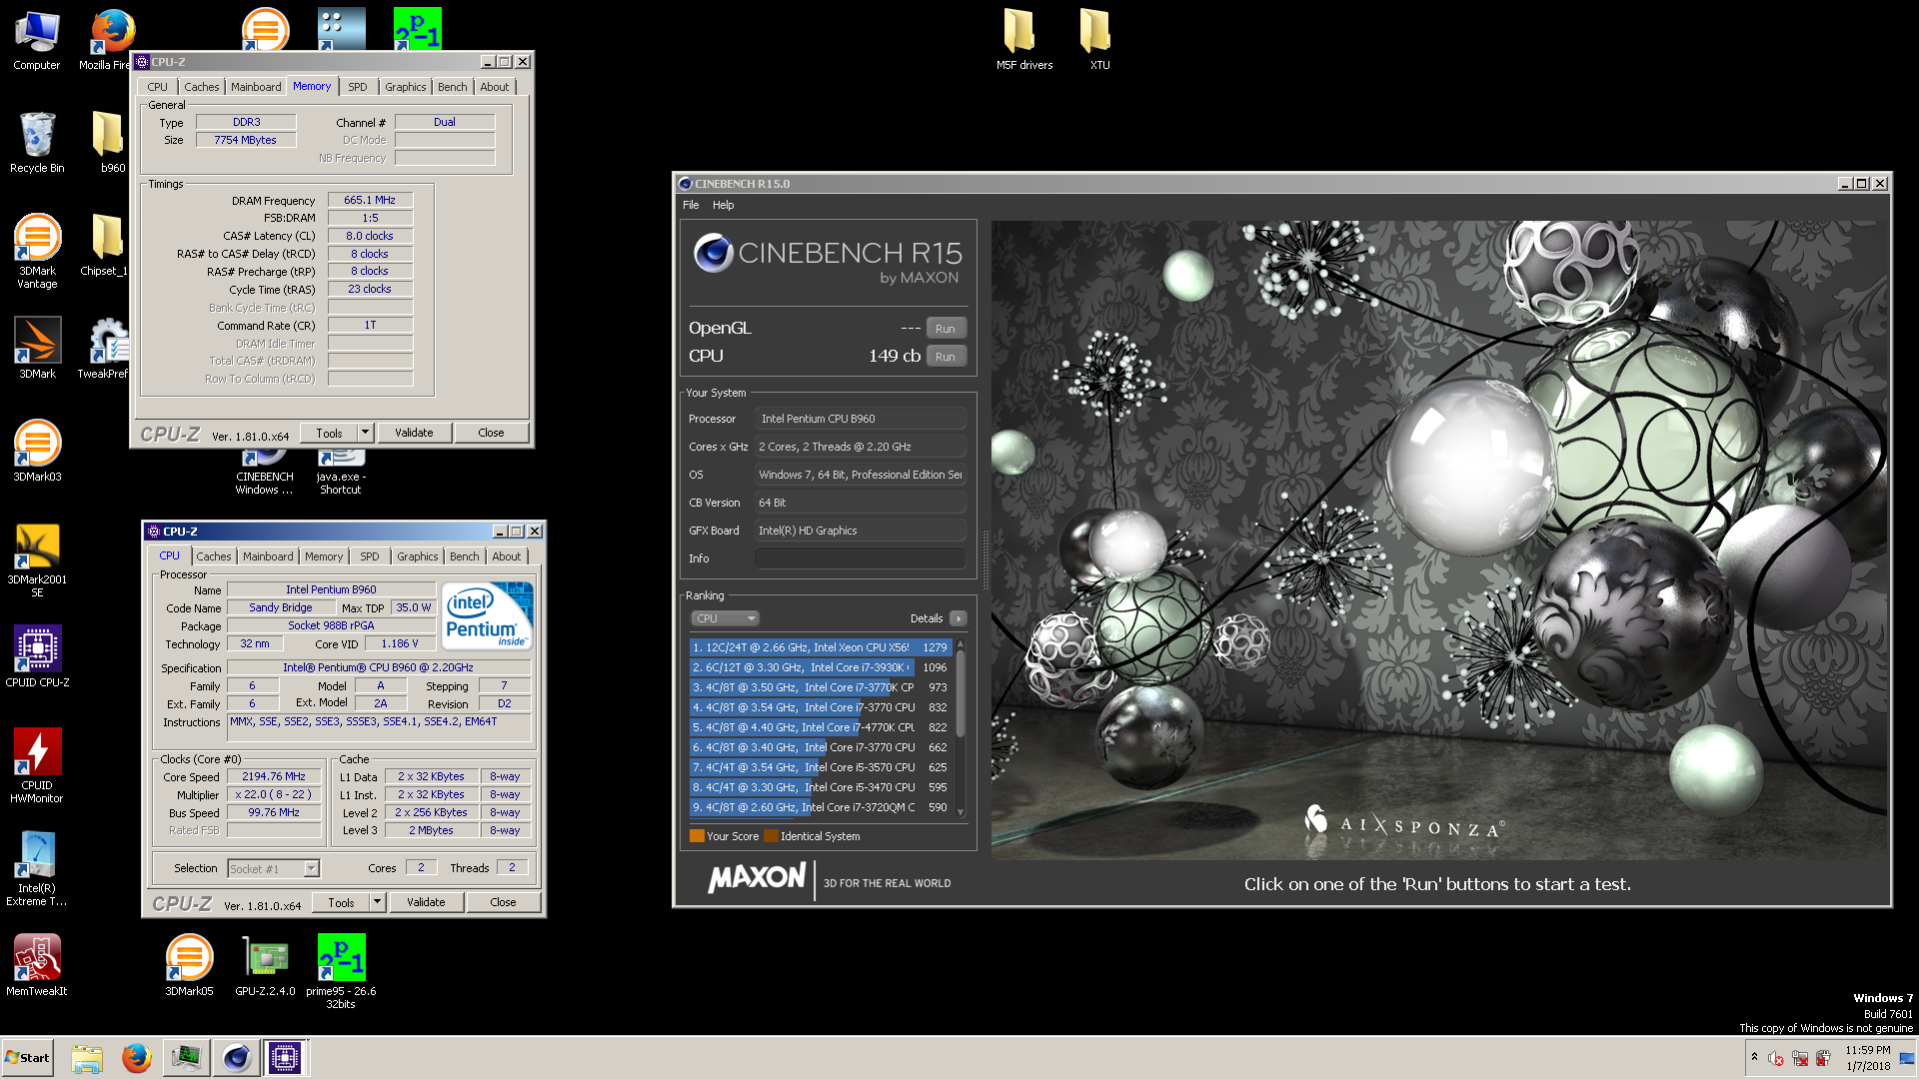Screen dimensions: 1919x1079
Task: Launch prime95 26.6 32bits desktop icon
Action: coord(341,972)
